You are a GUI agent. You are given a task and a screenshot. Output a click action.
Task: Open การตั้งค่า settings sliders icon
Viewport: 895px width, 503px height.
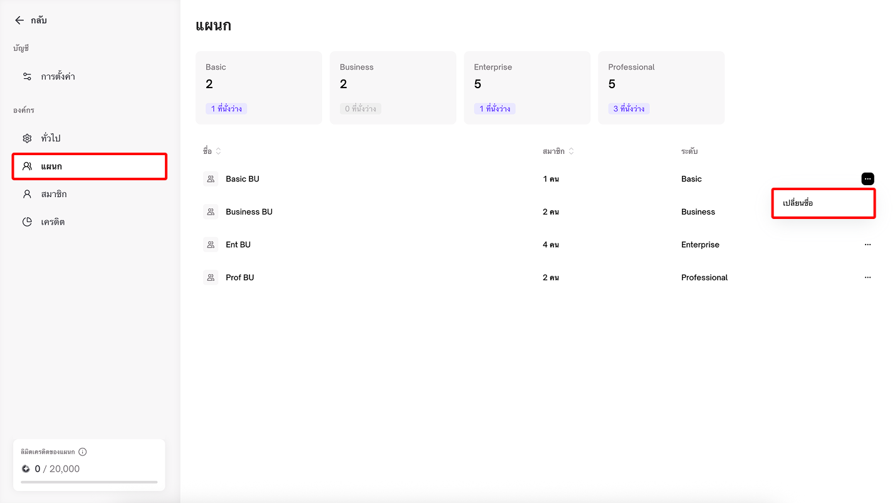[27, 76]
